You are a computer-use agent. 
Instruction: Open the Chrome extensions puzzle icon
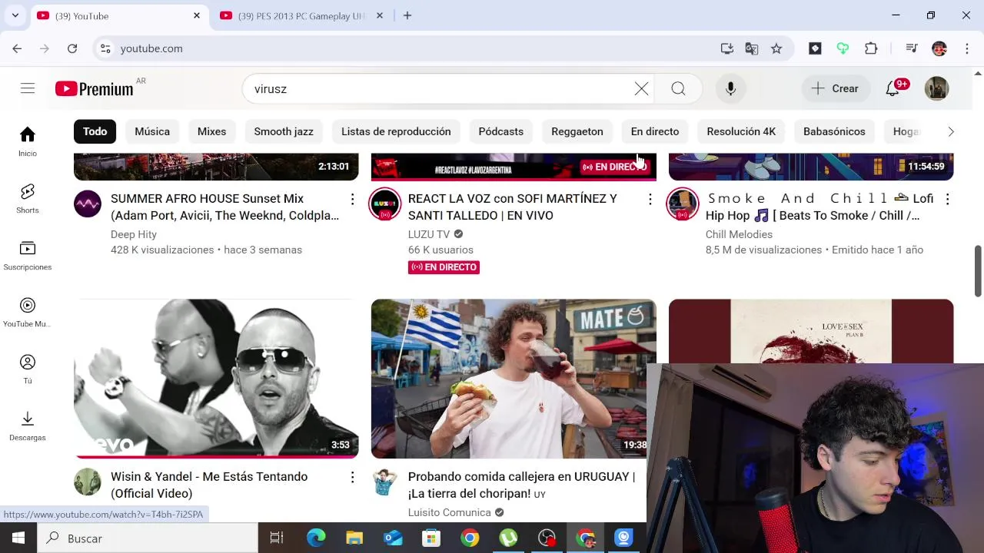tap(871, 48)
